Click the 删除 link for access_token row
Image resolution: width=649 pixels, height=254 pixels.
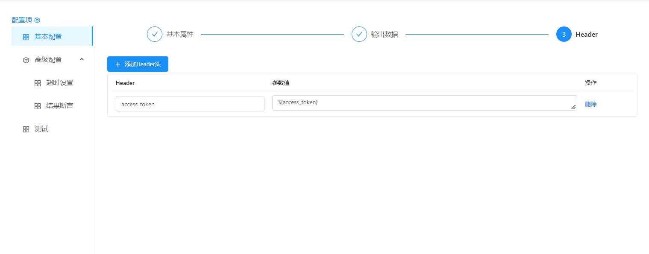(x=590, y=104)
